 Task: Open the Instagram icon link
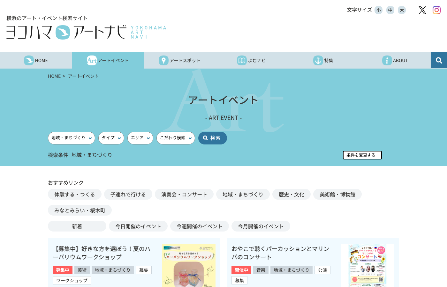(436, 10)
